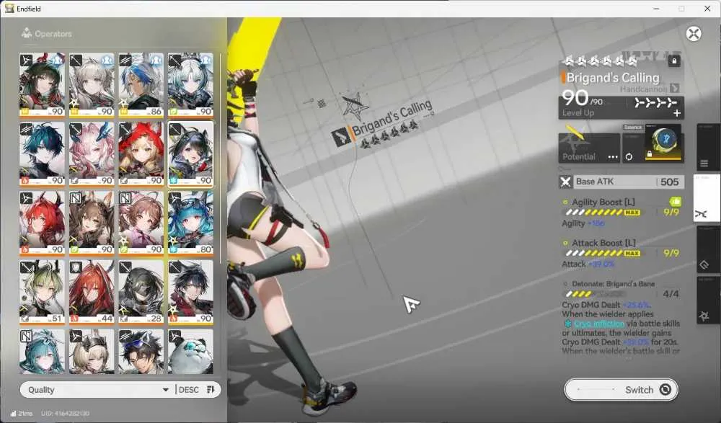Choose the level 28 masked operator
Screen dimensions: 721x423
[x=141, y=292]
